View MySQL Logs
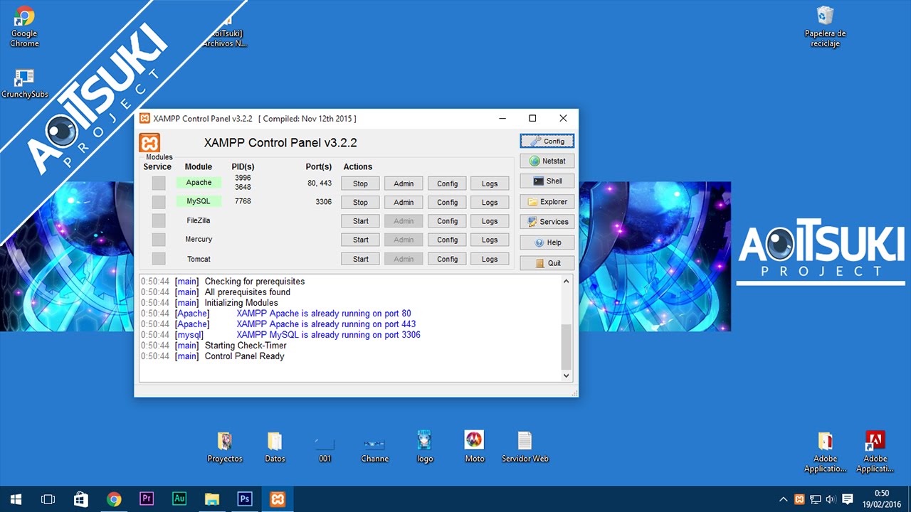Image resolution: width=911 pixels, height=512 pixels. tap(490, 202)
